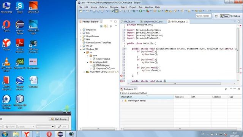Select Employee.java in Package Explorer
This screenshot has height=137, width=243.
(x=103, y=59)
